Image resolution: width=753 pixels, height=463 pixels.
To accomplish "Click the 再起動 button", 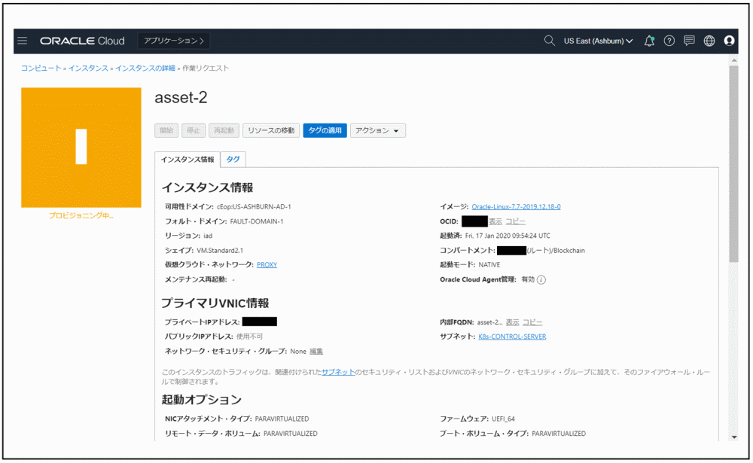I will pos(224,131).
